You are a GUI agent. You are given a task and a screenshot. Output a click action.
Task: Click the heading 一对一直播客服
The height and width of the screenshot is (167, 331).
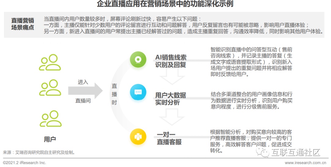(x=169, y=138)
